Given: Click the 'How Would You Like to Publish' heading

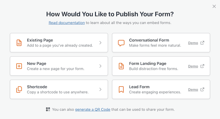Looking at the screenshot, I should click(x=110, y=14).
